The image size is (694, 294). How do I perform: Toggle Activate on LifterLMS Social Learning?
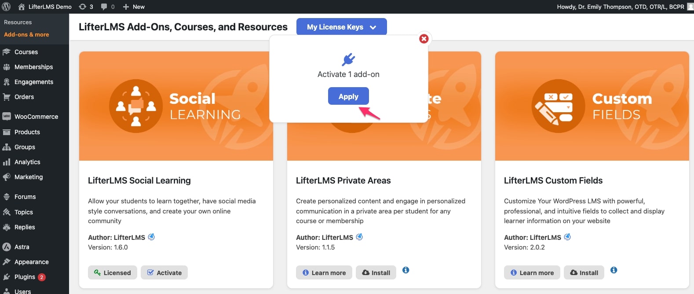coord(164,272)
